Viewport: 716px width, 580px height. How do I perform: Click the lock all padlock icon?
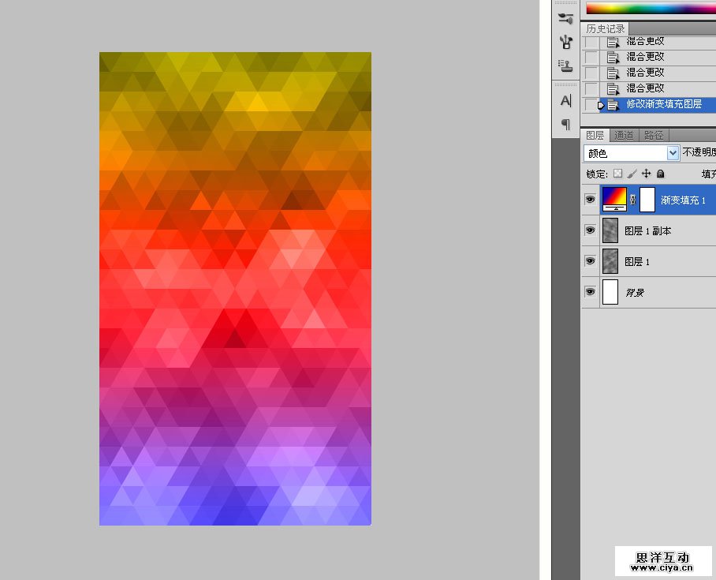(661, 174)
